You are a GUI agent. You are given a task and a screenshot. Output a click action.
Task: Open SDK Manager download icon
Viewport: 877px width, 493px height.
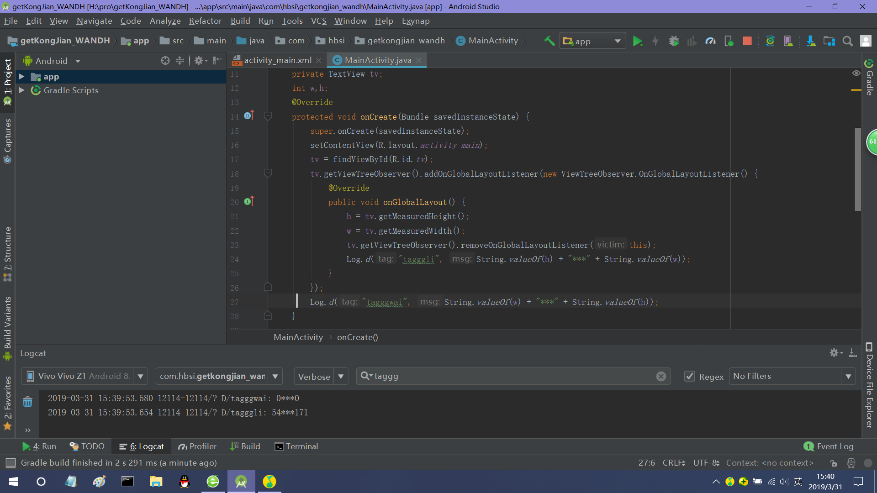pyautogui.click(x=811, y=41)
